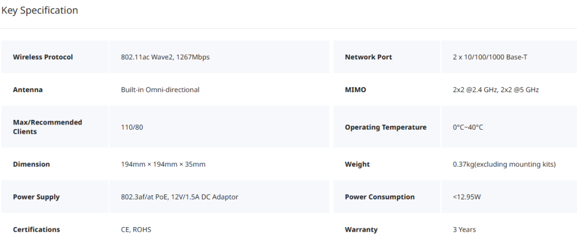Click the <12.95W power consumption value
The width and height of the screenshot is (577, 249).
(467, 197)
